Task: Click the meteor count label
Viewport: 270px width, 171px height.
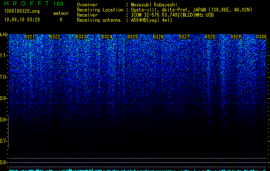Action: click(x=61, y=13)
